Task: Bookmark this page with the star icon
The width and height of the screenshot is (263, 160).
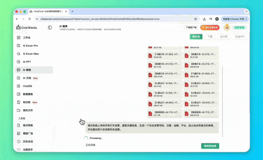Action: pyautogui.click(x=196, y=19)
